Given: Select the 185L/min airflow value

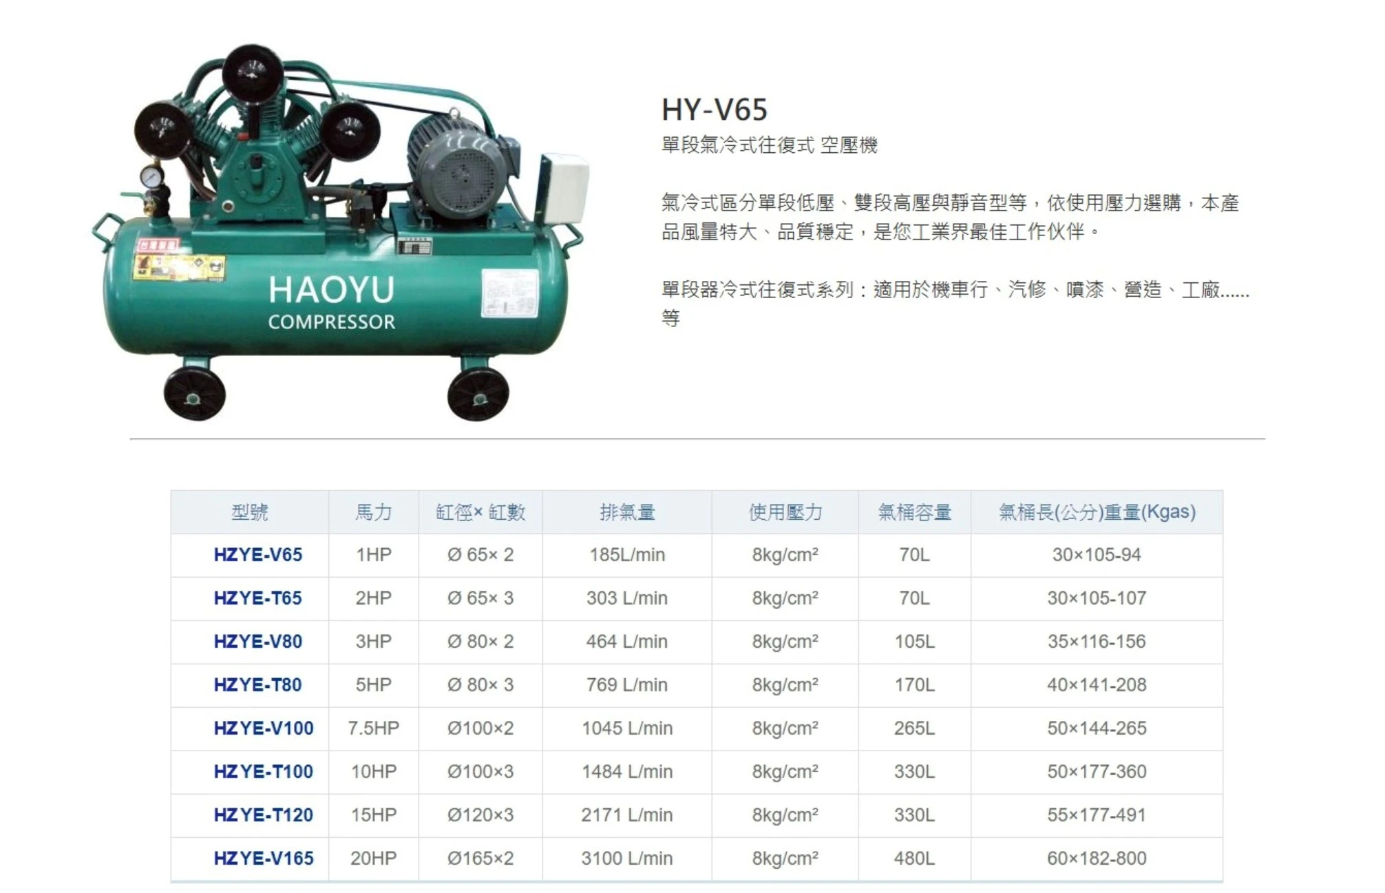Looking at the screenshot, I should point(626,555).
